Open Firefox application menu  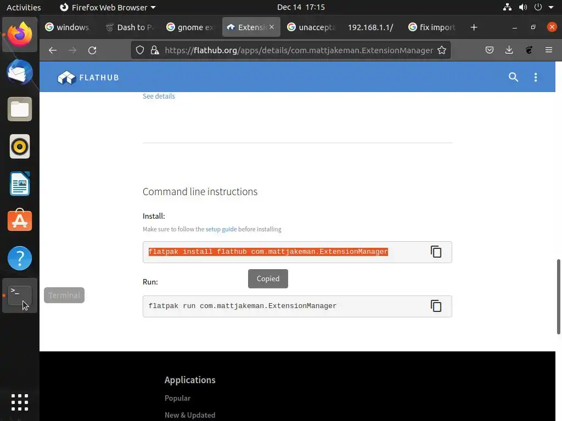click(548, 50)
